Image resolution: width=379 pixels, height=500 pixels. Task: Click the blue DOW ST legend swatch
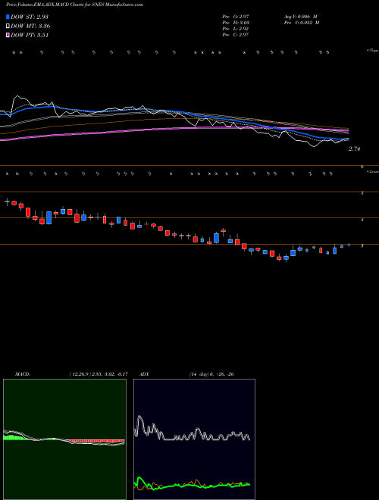[8, 17]
